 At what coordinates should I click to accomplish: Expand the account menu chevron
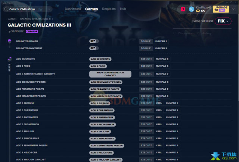click(233, 9)
